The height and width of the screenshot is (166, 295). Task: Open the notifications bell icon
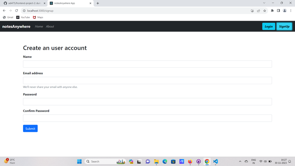290,161
